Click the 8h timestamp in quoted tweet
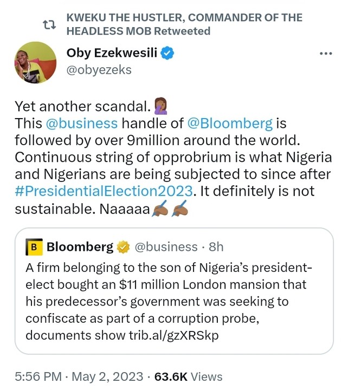This screenshot has width=348, height=390. coord(216,247)
